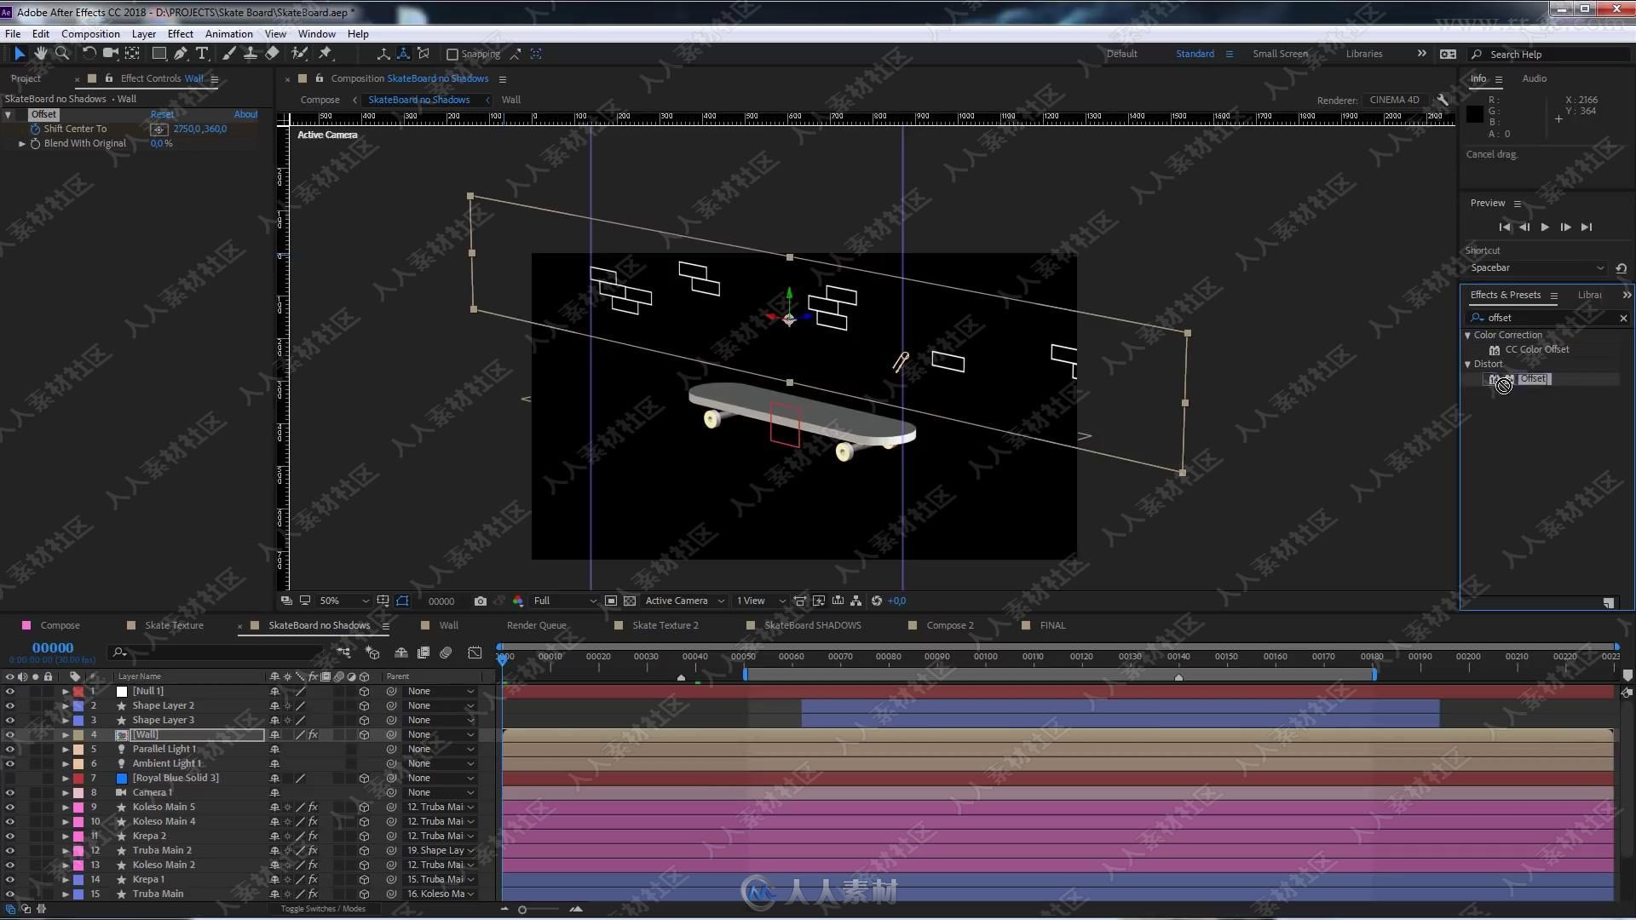This screenshot has height=920, width=1636.
Task: Switch to the FINAL composition tab
Action: pyautogui.click(x=1051, y=624)
